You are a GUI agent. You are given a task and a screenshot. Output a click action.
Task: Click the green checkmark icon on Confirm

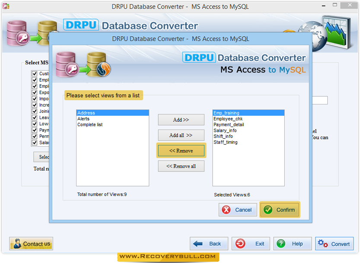pos(268,209)
